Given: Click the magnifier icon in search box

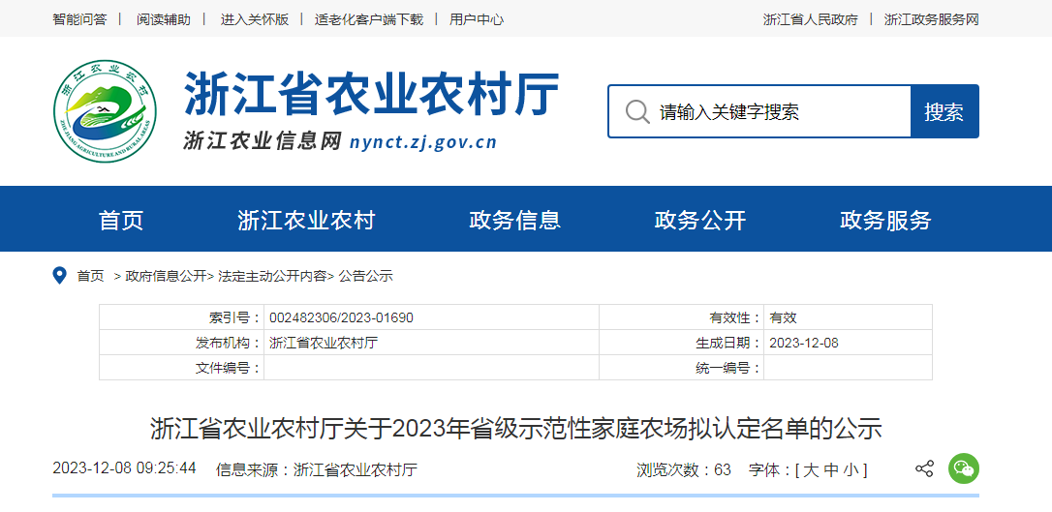Looking at the screenshot, I should 637,111.
